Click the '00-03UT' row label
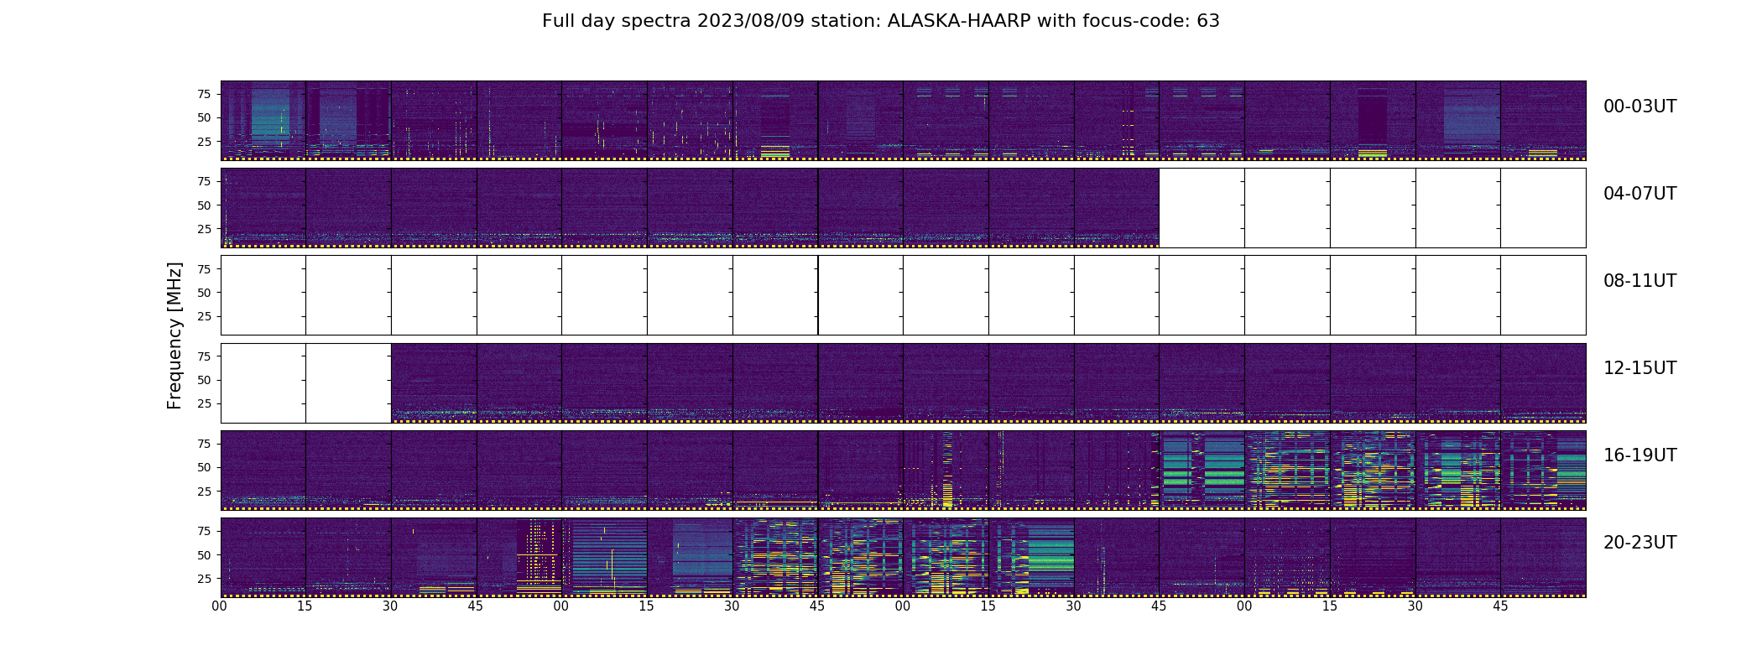The height and width of the screenshot is (671, 1762). (x=1639, y=107)
